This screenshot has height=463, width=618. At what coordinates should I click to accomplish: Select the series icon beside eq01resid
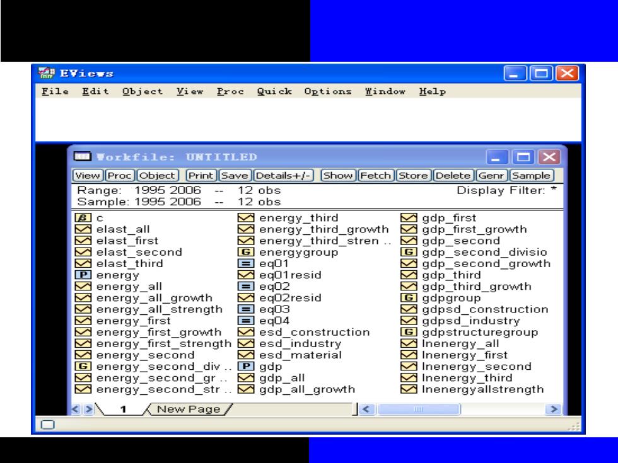(246, 275)
